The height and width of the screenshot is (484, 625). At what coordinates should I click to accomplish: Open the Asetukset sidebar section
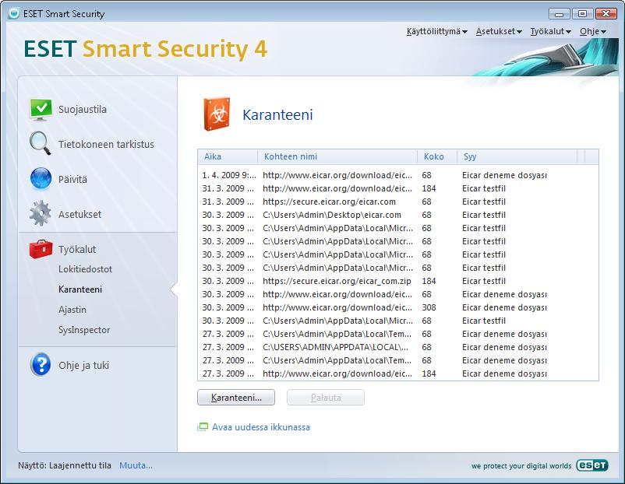pyautogui.click(x=79, y=214)
